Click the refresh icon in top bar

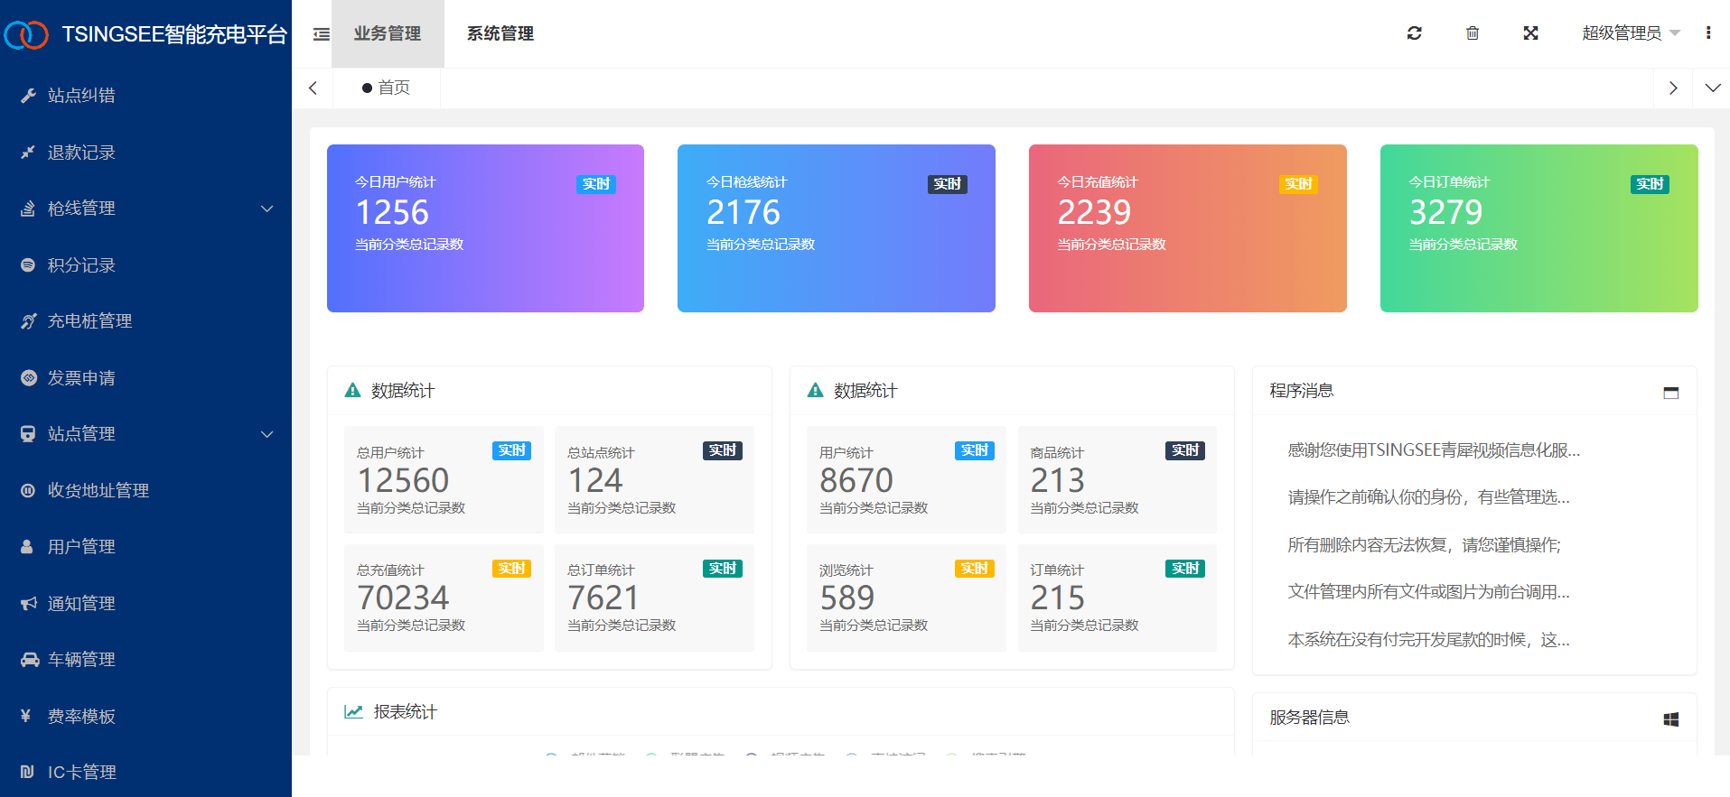pos(1415,33)
